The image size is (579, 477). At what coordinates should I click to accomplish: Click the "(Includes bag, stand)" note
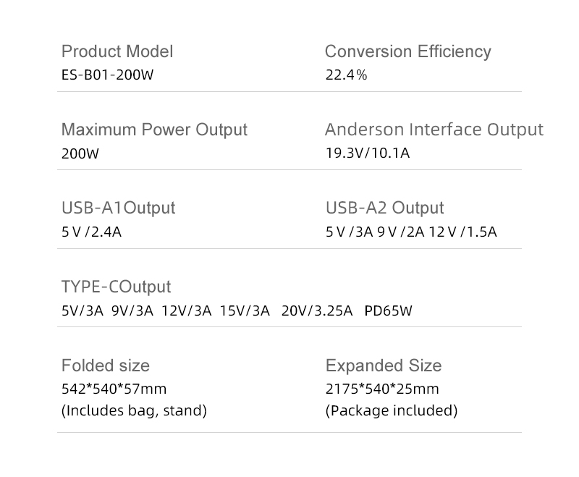pos(134,411)
